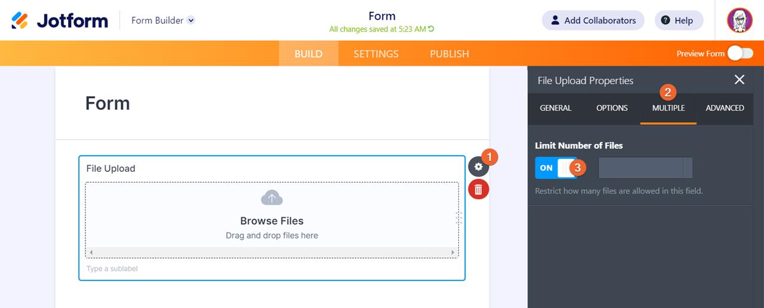Grab the field resize handle

(x=459, y=218)
